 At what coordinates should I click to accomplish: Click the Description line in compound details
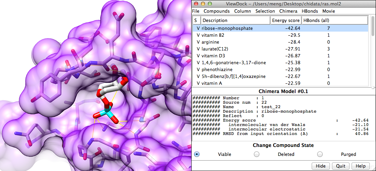255,111
